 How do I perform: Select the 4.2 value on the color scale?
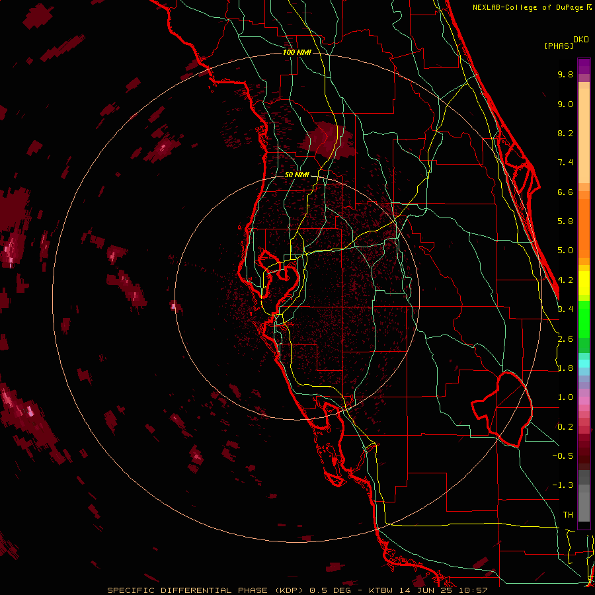(x=565, y=280)
